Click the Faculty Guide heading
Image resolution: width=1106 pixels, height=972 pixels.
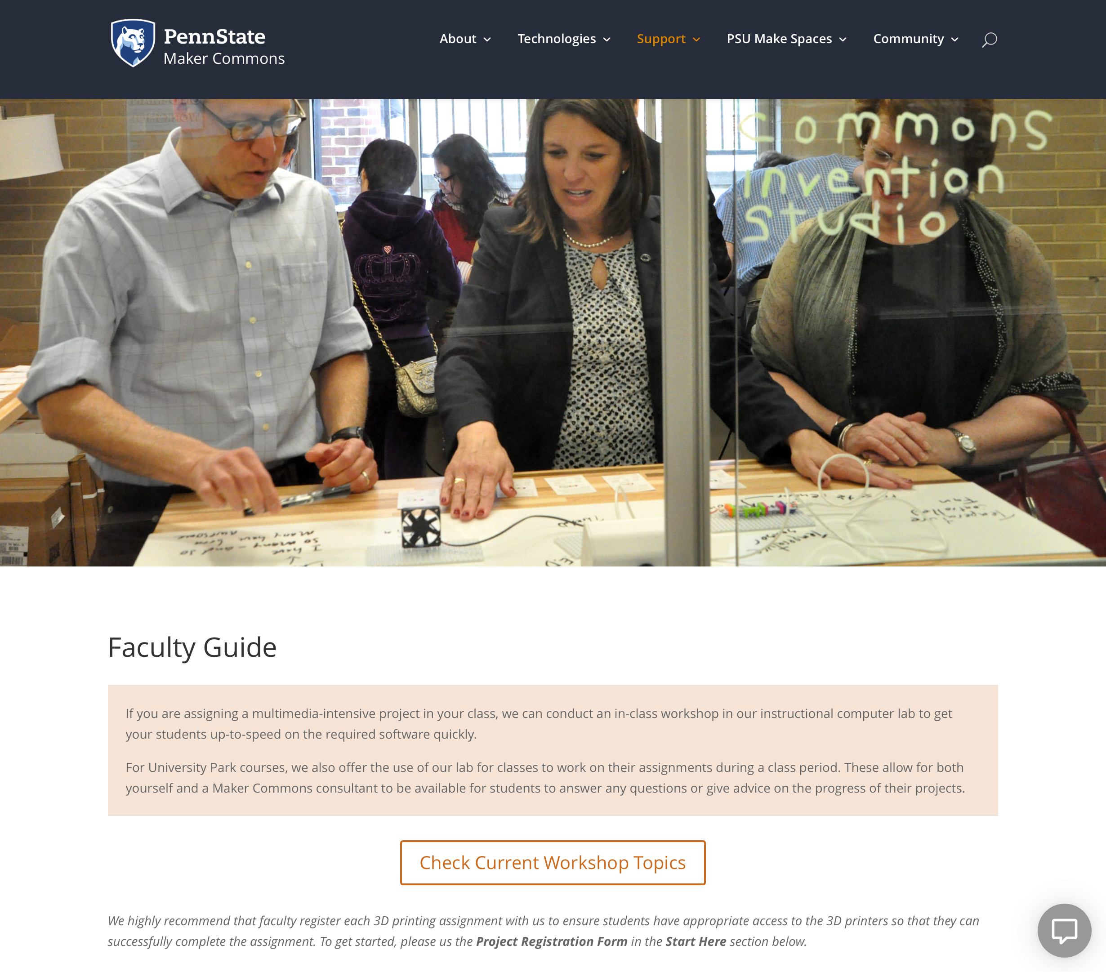(192, 647)
